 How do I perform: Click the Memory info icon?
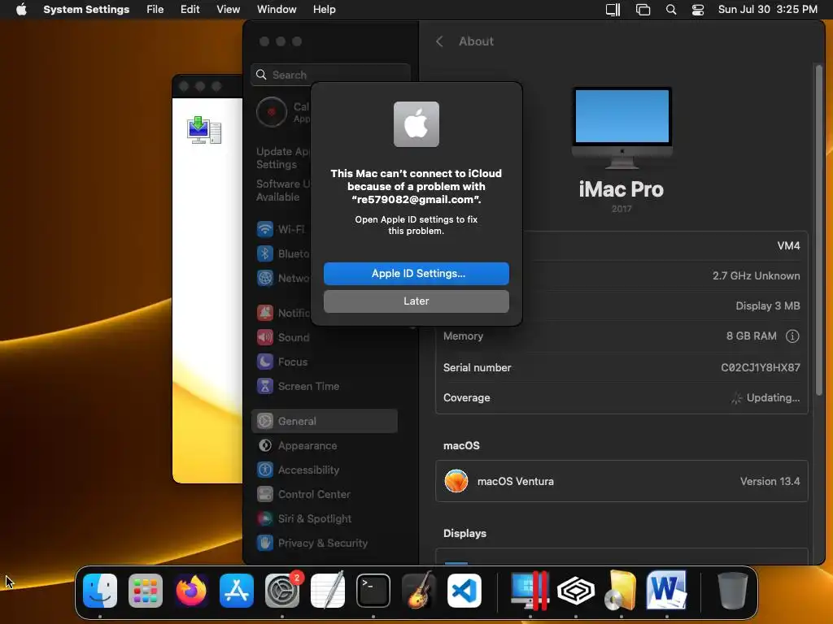pyautogui.click(x=792, y=336)
